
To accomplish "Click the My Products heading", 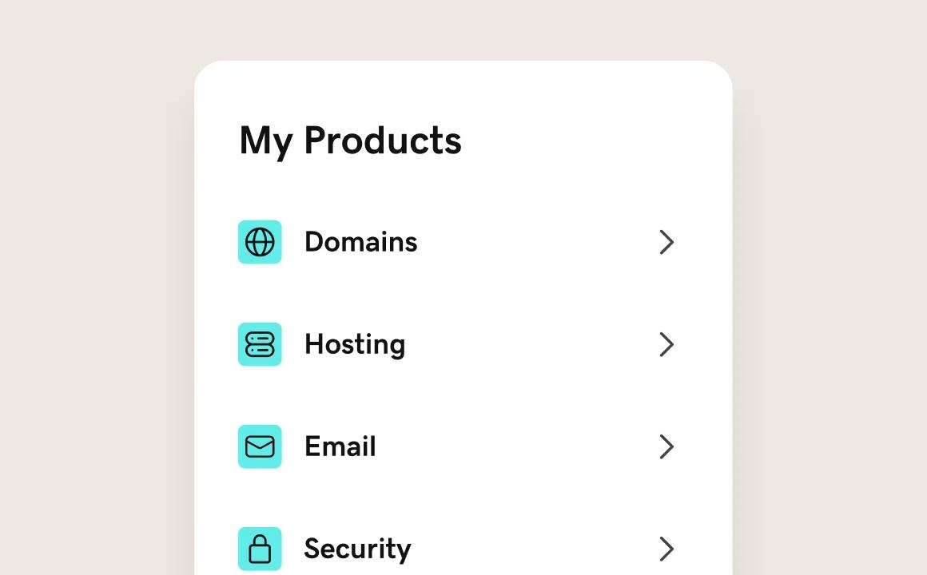I will [350, 141].
